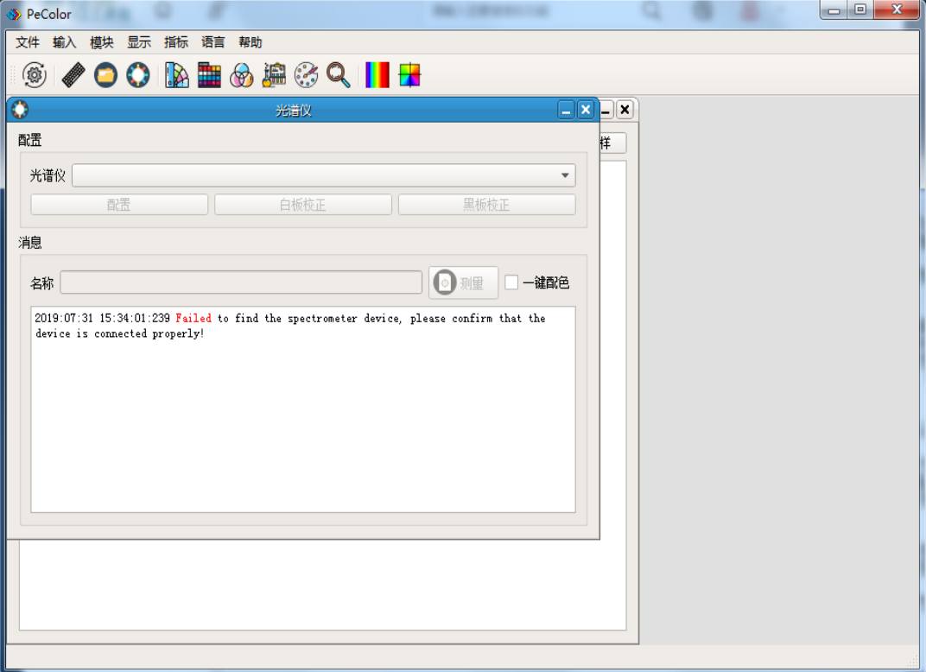Maximize the PeColor main window
Screen dimensions: 926x672
click(860, 10)
